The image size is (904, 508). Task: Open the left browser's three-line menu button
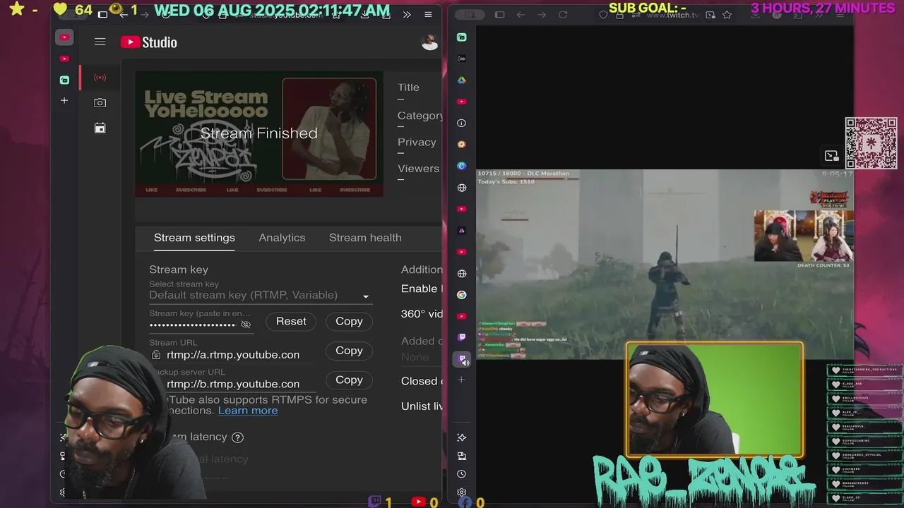click(x=428, y=14)
